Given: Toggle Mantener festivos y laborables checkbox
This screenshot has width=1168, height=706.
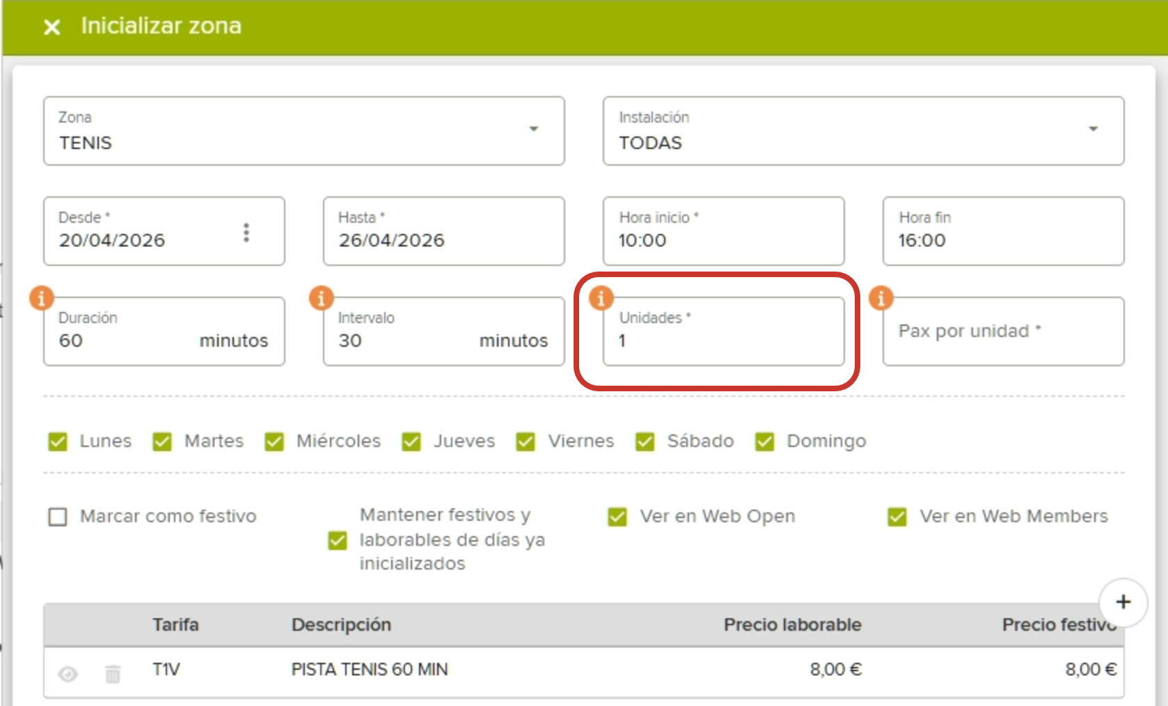Looking at the screenshot, I should tap(338, 540).
